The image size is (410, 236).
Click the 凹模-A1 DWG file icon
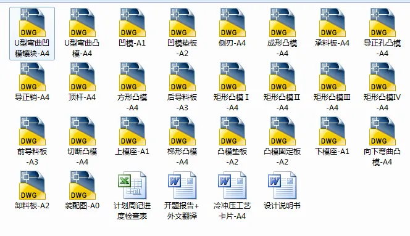[x=132, y=22]
